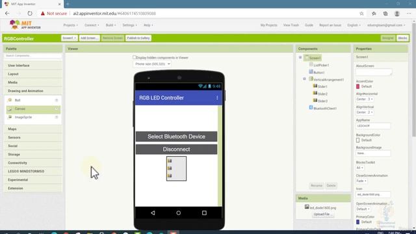Open the BlocksToolkit dropdown
Viewport: 416px width, 234px height.
point(359,168)
